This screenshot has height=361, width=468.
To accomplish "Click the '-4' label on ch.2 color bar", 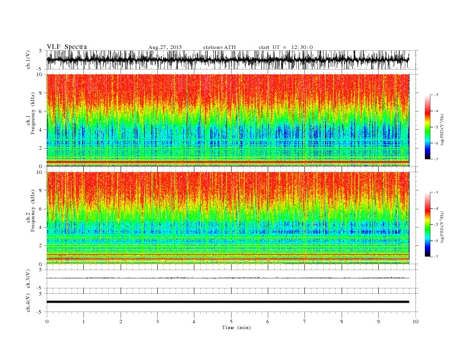I will pyautogui.click(x=435, y=208).
